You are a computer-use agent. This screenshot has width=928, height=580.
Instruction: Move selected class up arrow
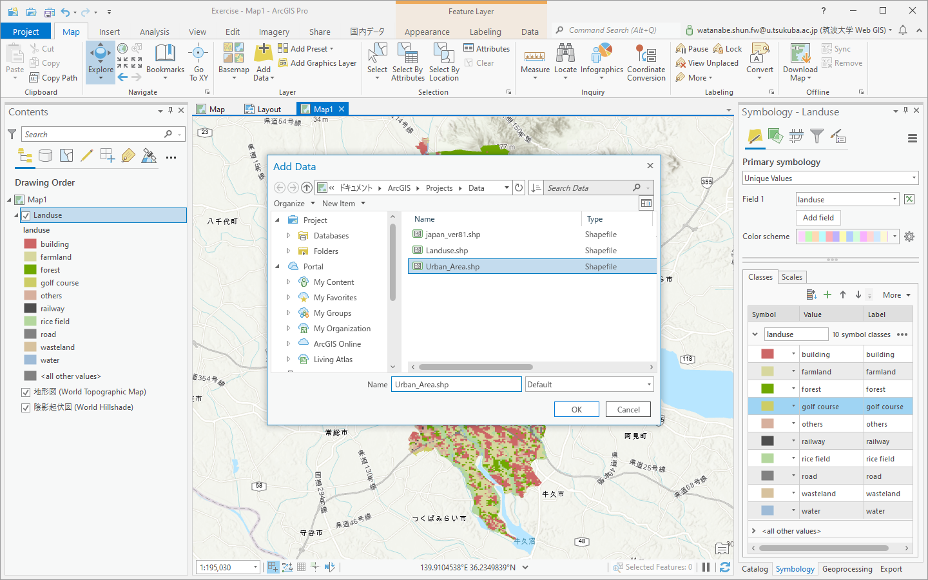843,295
